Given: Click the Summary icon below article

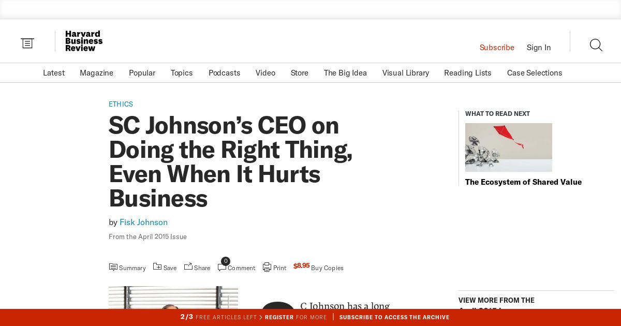Looking at the screenshot, I should pos(113,267).
